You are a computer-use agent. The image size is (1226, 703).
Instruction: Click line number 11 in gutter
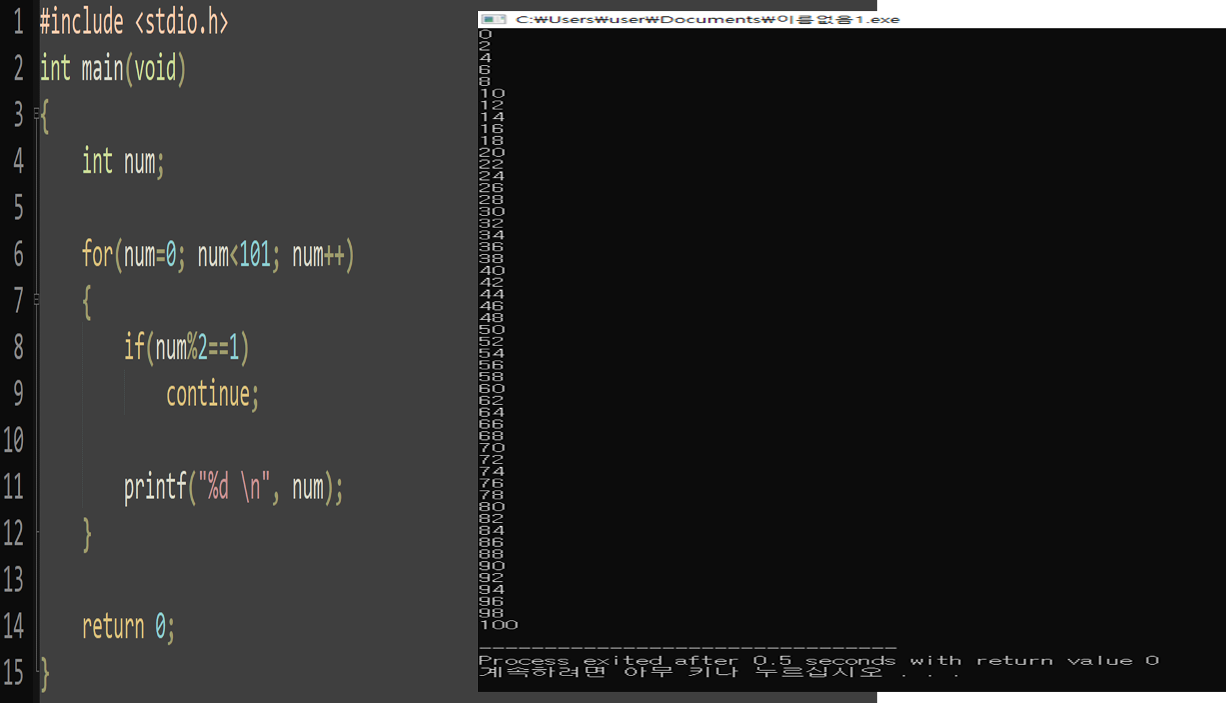[x=14, y=487]
